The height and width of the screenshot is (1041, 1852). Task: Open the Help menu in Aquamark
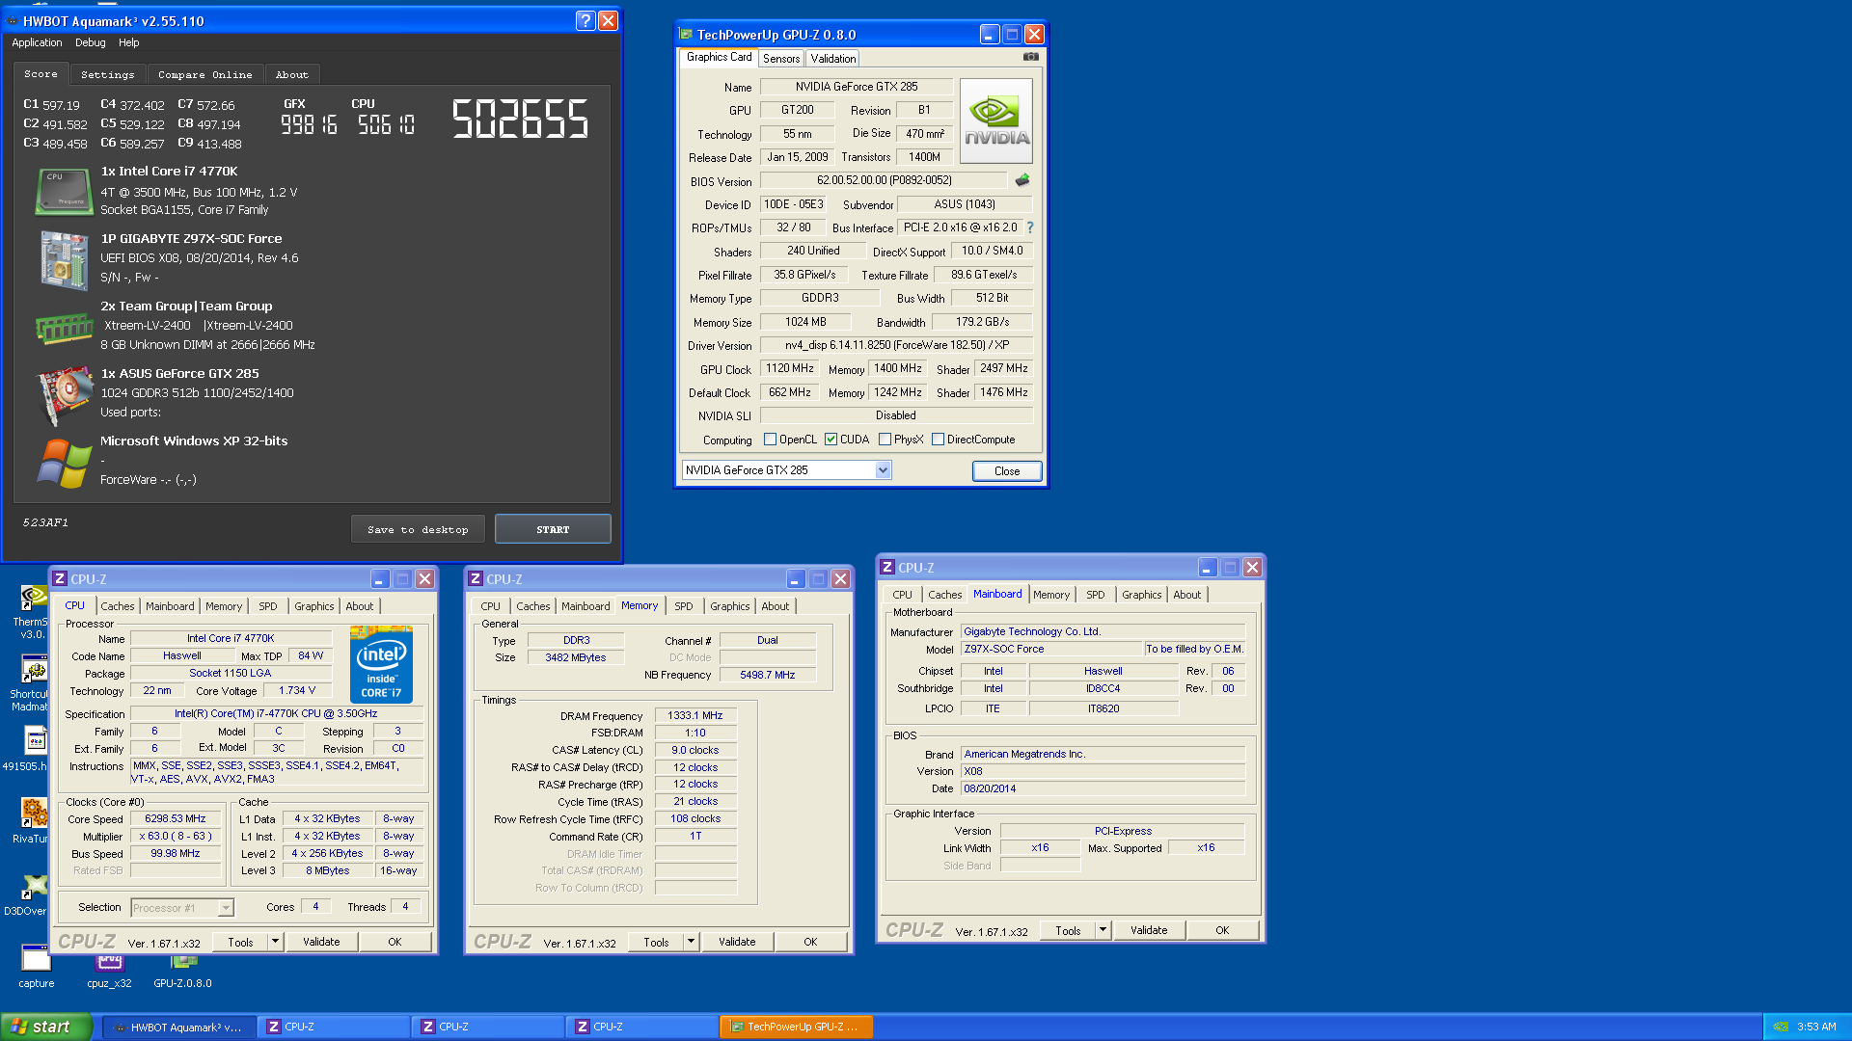tap(129, 42)
